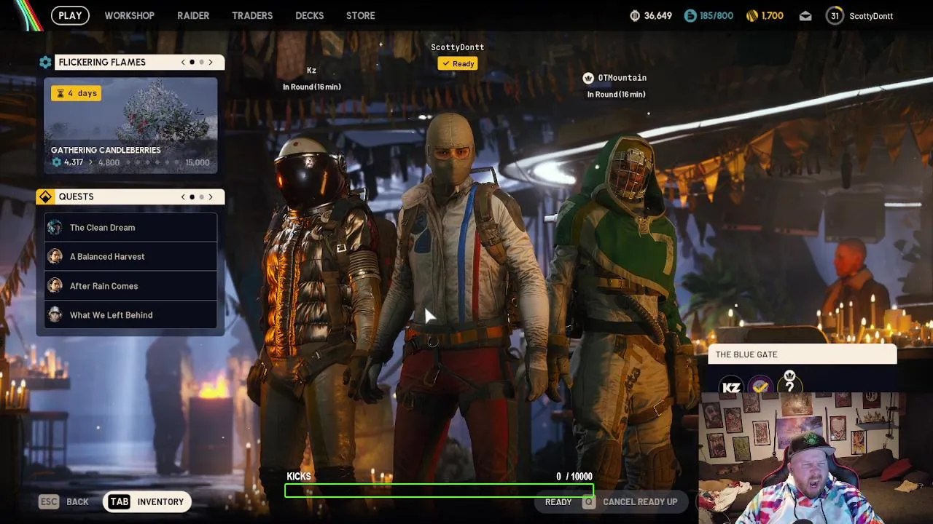Click the 4,317 event points value
Viewport: 933px width, 524px height.
(74, 162)
